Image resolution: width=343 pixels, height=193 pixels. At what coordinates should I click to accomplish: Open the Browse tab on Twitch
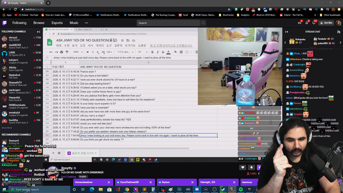39,23
